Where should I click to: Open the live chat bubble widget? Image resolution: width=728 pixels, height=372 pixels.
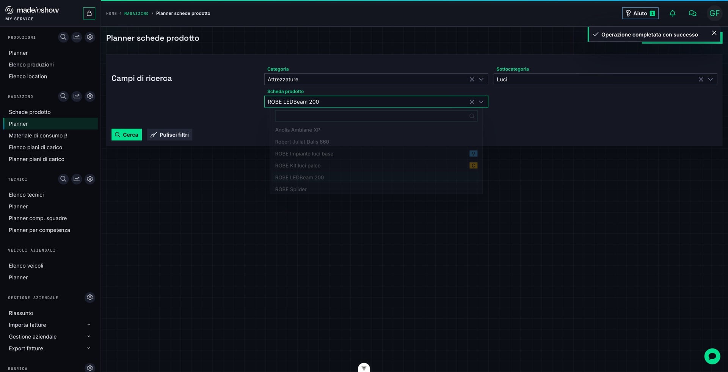(x=712, y=356)
